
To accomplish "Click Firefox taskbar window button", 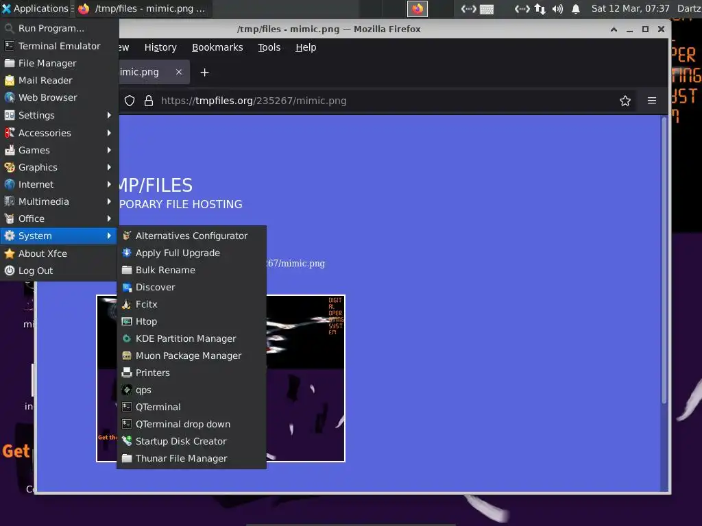I will 143,8.
